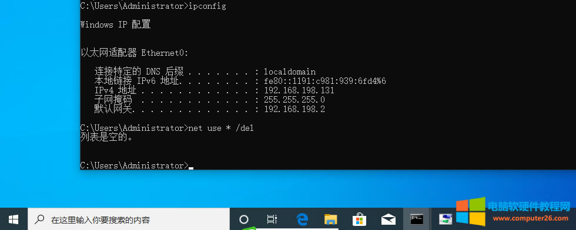The width and height of the screenshot is (576, 230).
Task: Click the net use * /del command line
Action: pyautogui.click(x=167, y=128)
